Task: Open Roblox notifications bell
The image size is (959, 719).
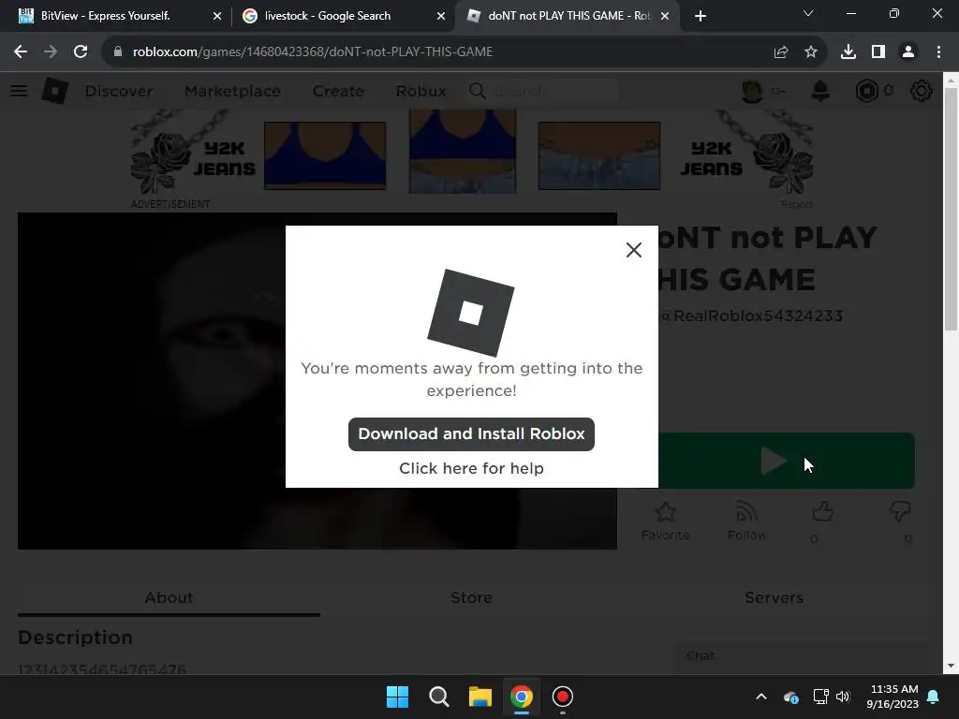Action: 820,91
